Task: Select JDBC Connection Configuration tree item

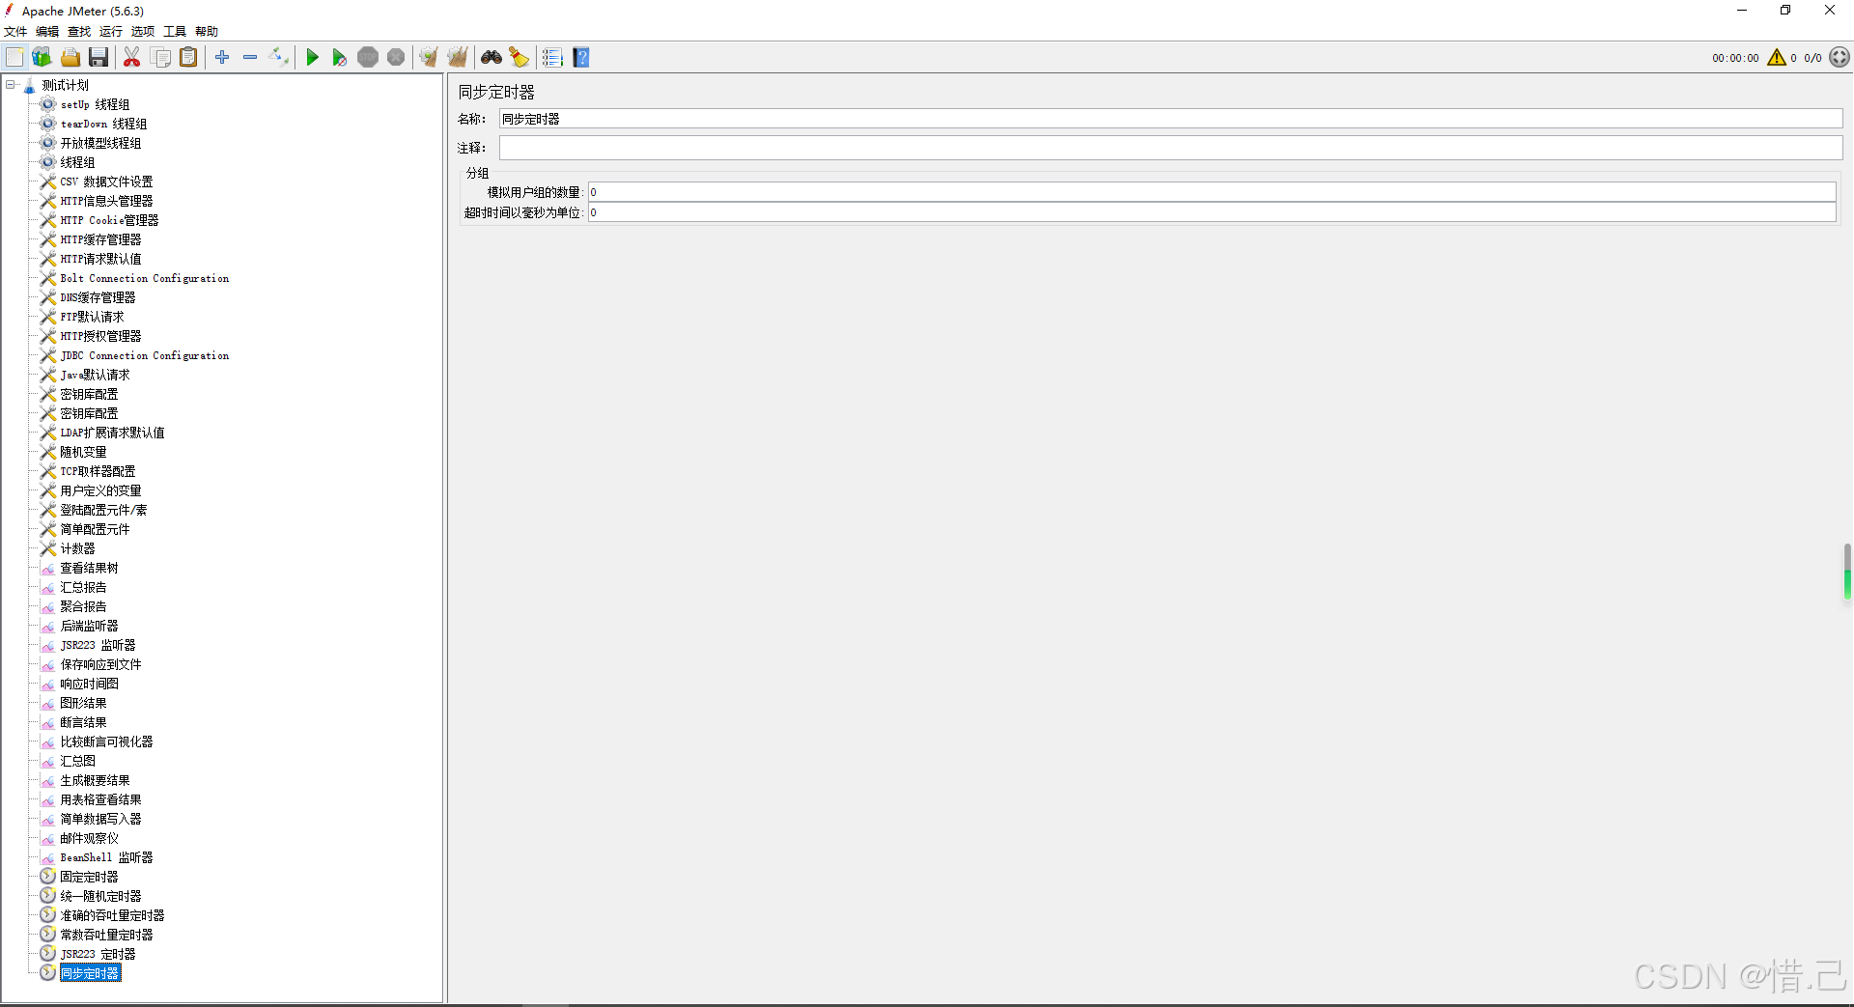Action: tap(145, 355)
